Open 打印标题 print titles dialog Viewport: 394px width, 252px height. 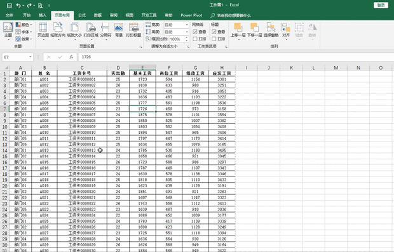tap(133, 30)
